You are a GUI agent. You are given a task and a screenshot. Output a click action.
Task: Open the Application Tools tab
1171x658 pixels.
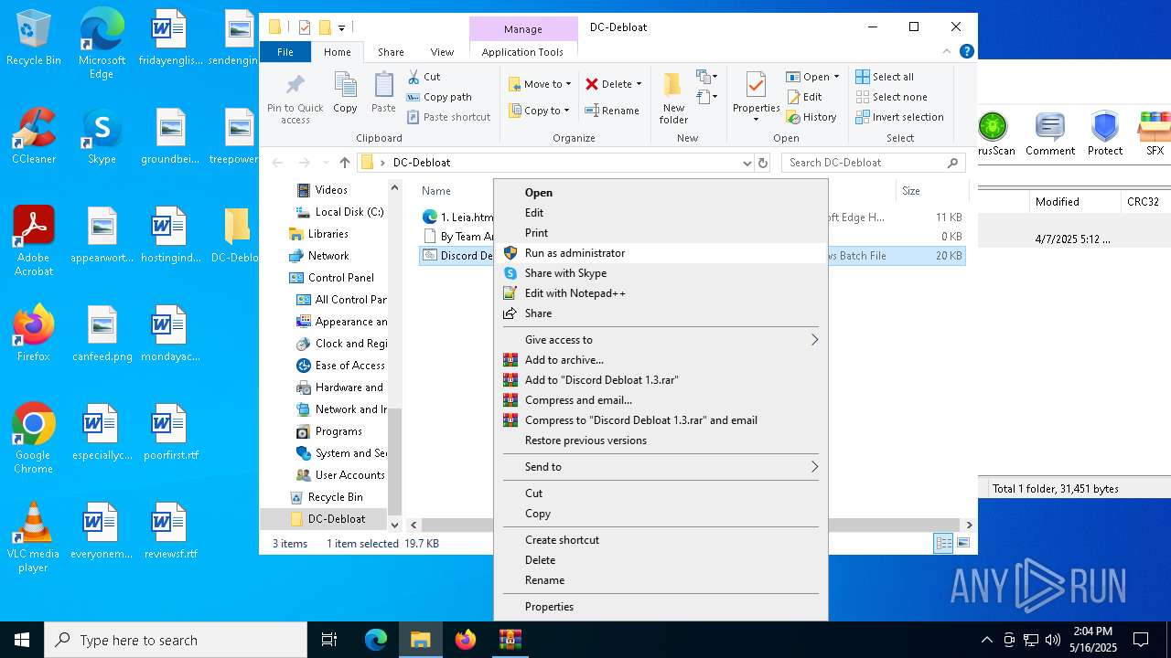(x=522, y=52)
